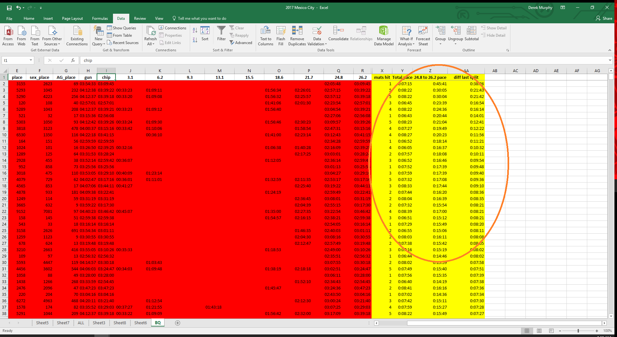This screenshot has width=617, height=337.
Task: Click Tell me what you want to do
Action: tap(199, 19)
